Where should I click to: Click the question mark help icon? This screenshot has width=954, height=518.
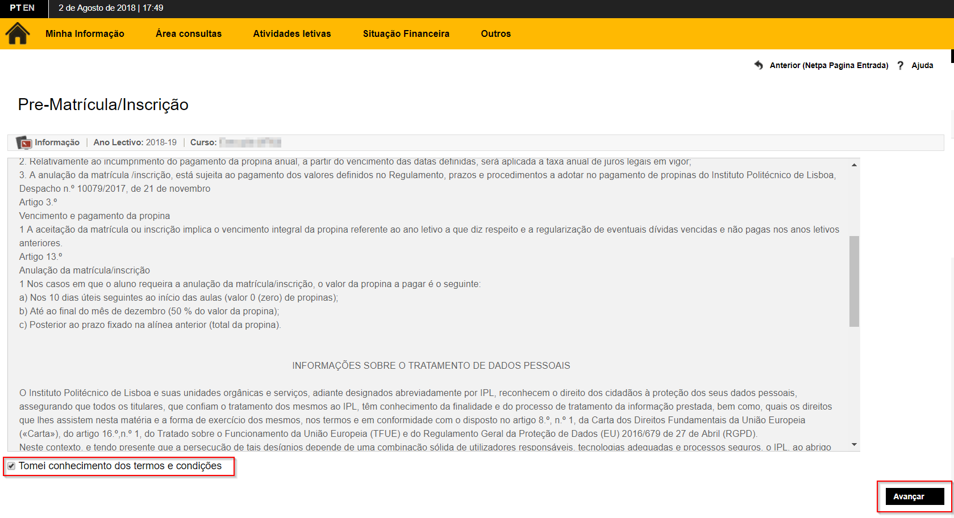click(900, 66)
